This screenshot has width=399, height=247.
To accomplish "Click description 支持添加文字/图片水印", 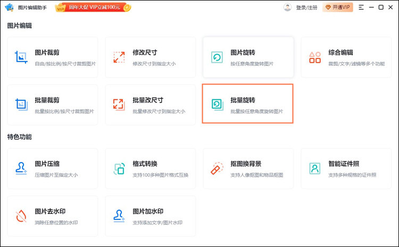I will (157, 223).
